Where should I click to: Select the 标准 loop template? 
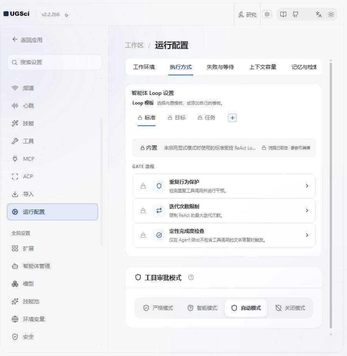(x=147, y=118)
